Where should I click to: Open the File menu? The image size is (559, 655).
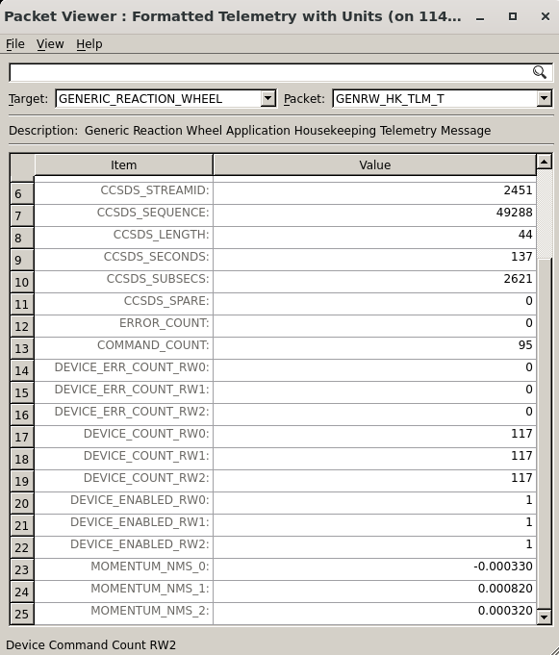coord(15,44)
